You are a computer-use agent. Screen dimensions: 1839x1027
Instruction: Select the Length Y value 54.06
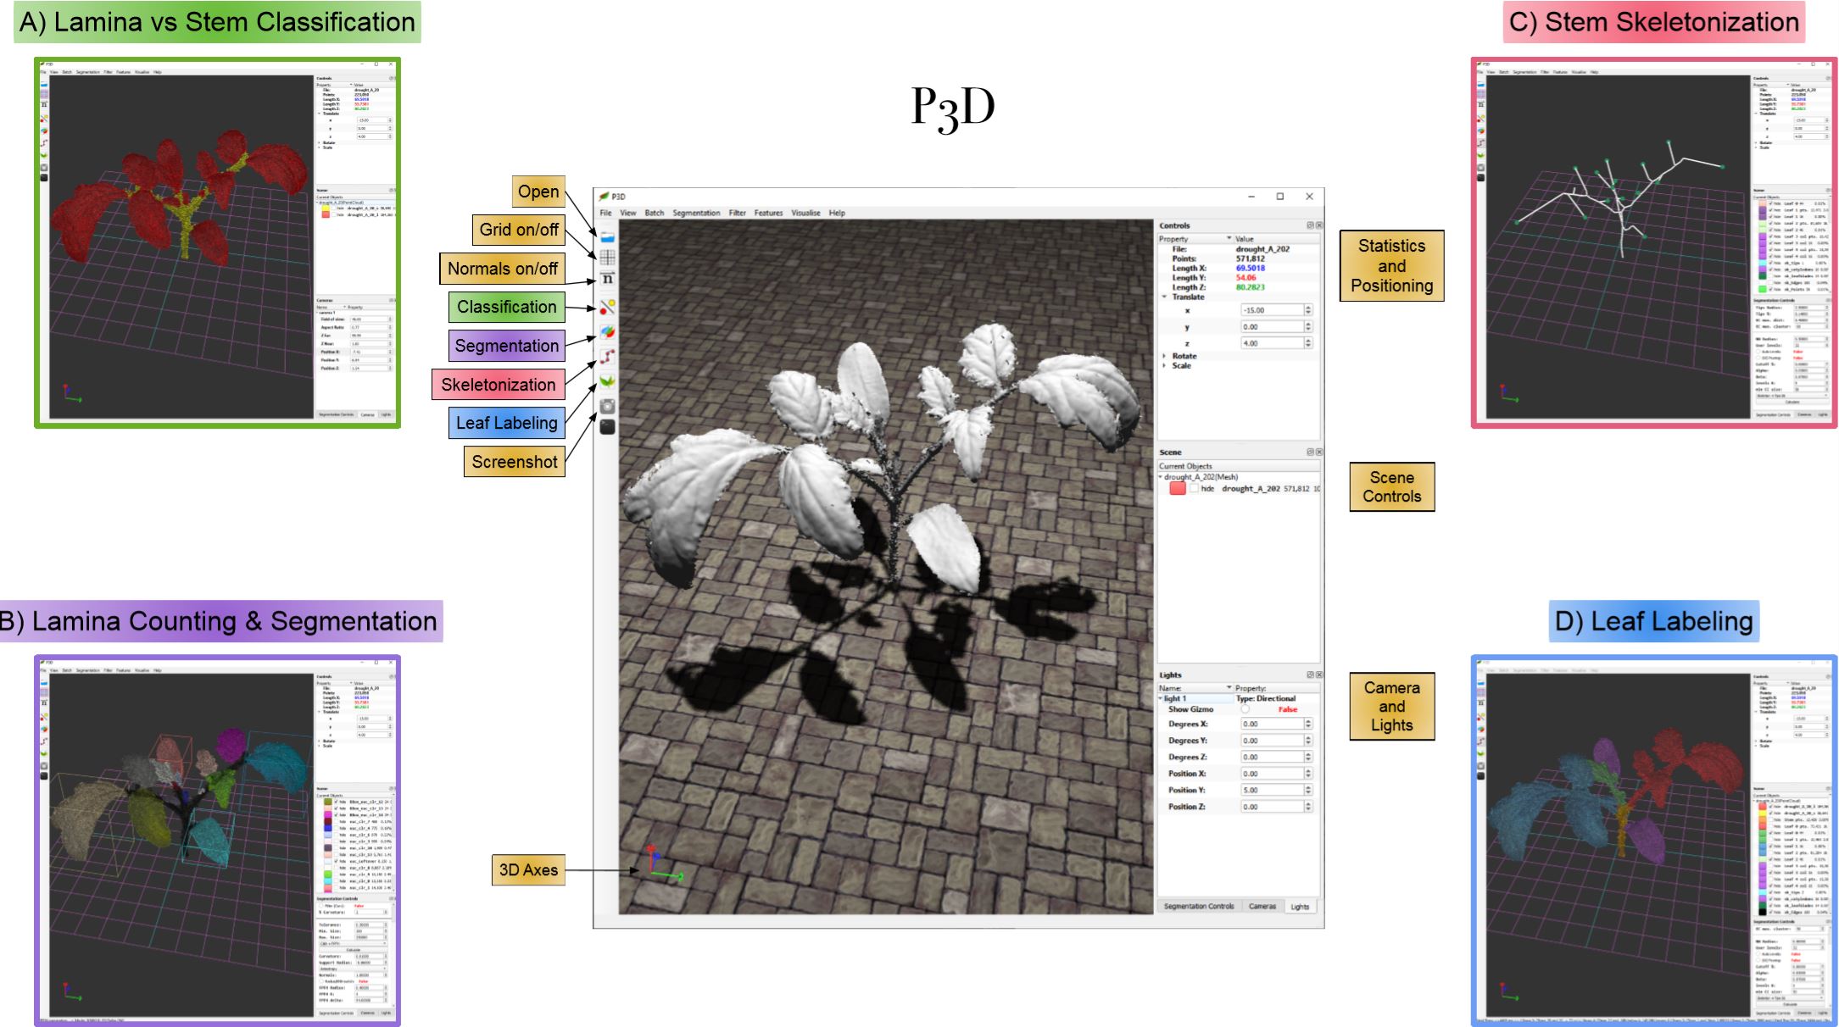pyautogui.click(x=1246, y=277)
